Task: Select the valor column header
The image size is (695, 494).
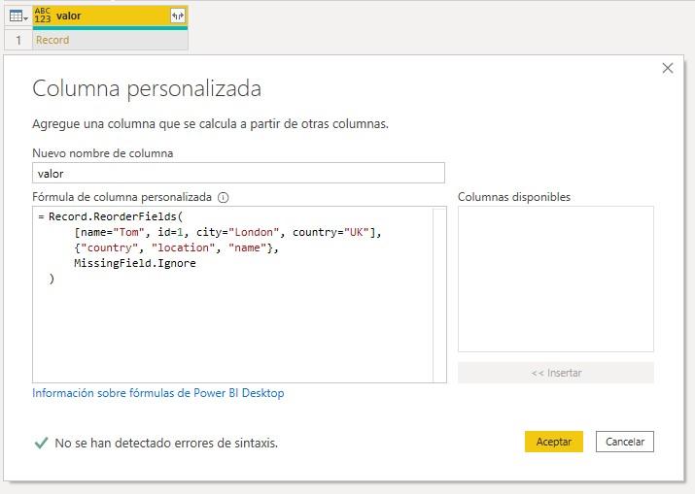Action: point(111,16)
